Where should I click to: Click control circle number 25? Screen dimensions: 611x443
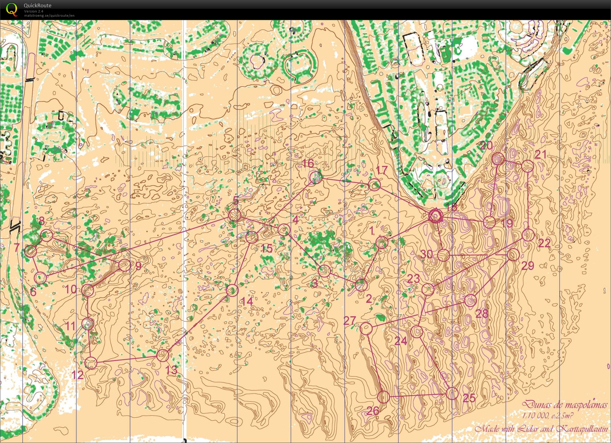pos(452,393)
